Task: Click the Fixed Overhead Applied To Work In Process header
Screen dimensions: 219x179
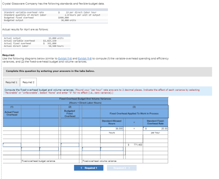Action: tap(134, 113)
